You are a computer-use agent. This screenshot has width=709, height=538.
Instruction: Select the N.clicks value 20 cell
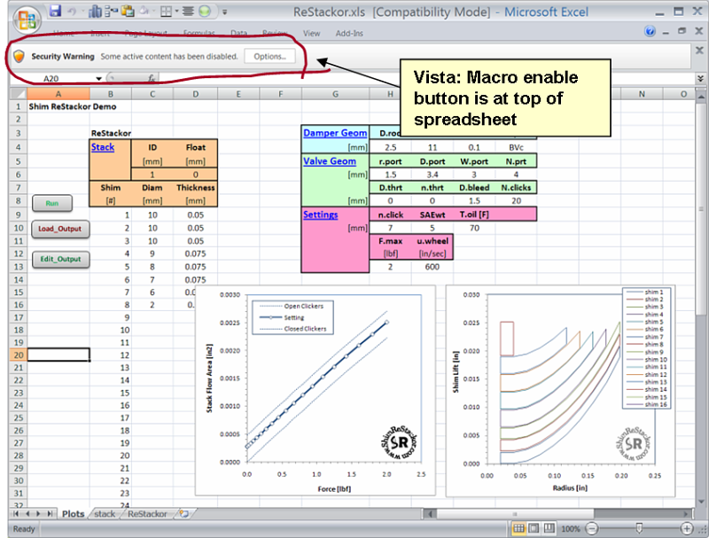coord(516,200)
